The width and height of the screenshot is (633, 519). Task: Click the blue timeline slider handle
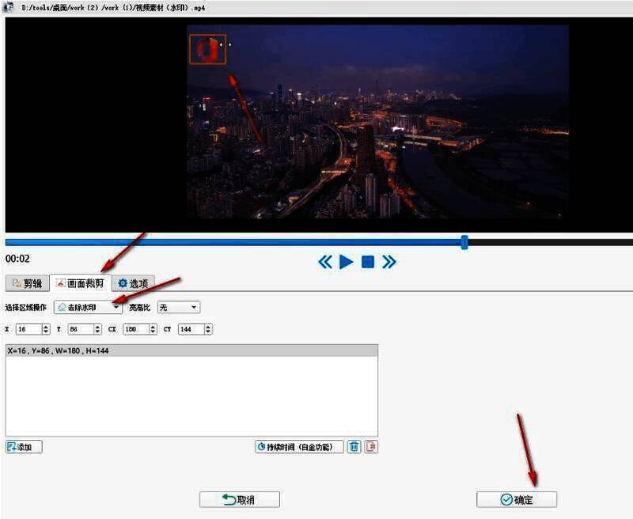tap(464, 242)
